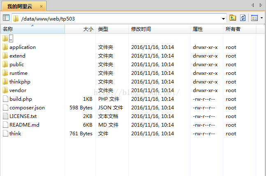
Task: Select the build.php file icon
Action: (x=5, y=99)
